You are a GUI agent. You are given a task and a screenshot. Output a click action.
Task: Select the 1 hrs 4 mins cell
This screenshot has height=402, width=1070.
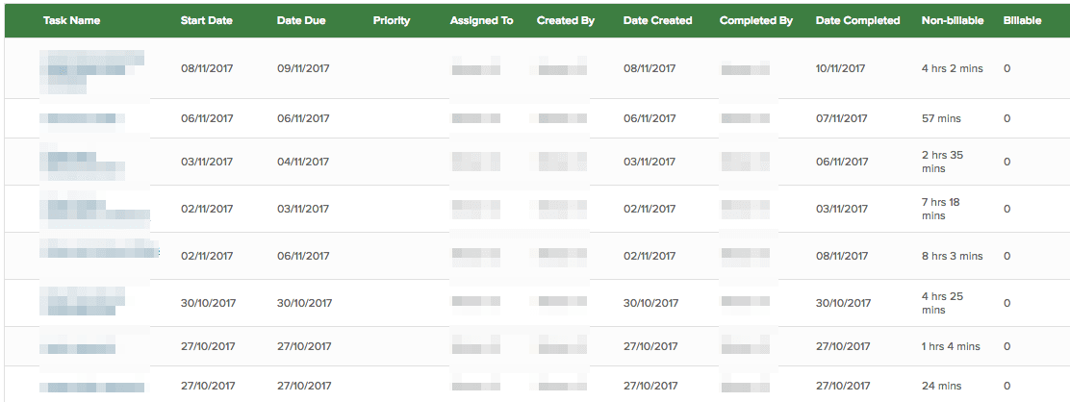point(951,346)
